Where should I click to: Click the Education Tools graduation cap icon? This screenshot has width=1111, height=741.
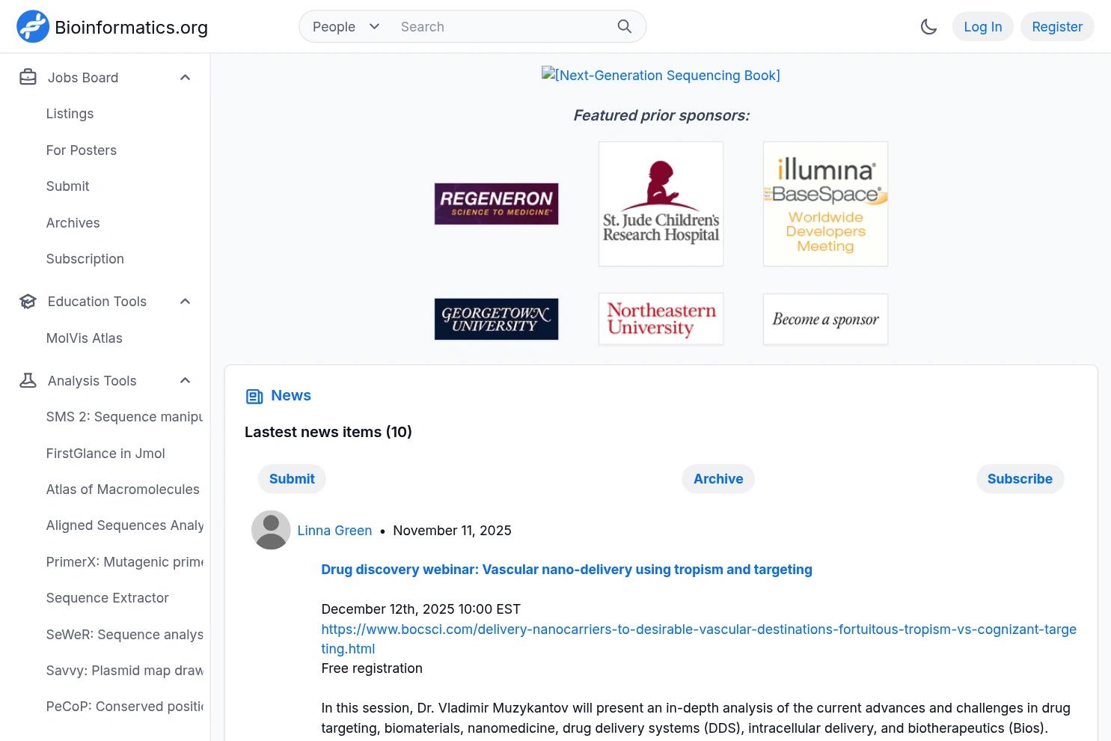(x=28, y=302)
